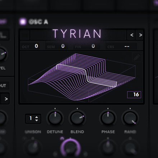
Task: Open the wavetable editor pencil icon
Action: 137,57
